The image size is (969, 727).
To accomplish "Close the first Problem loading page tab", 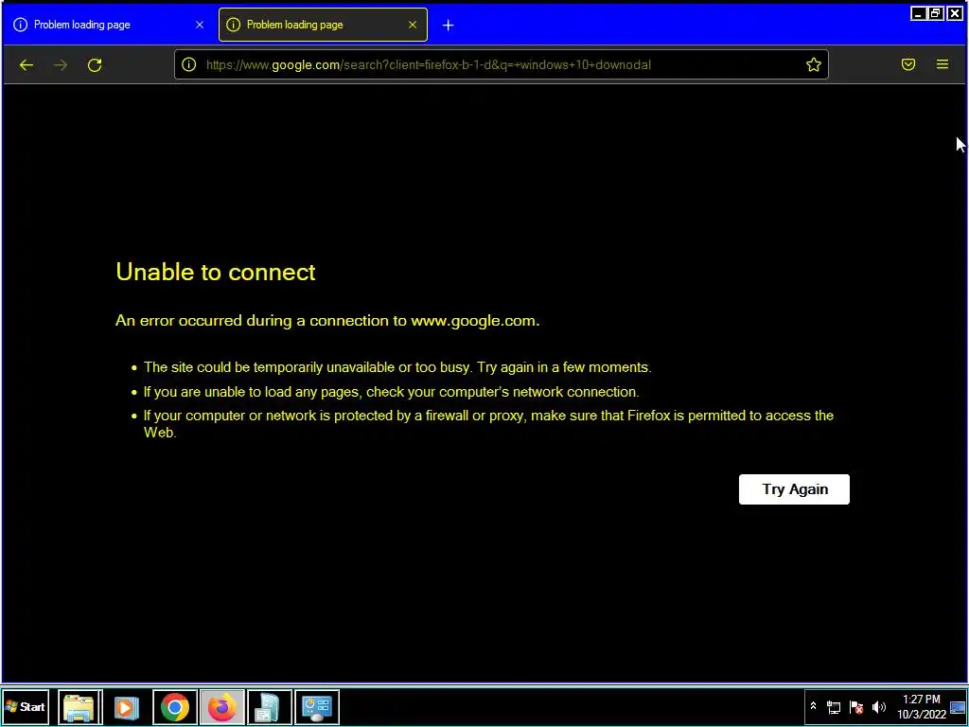I will click(200, 25).
